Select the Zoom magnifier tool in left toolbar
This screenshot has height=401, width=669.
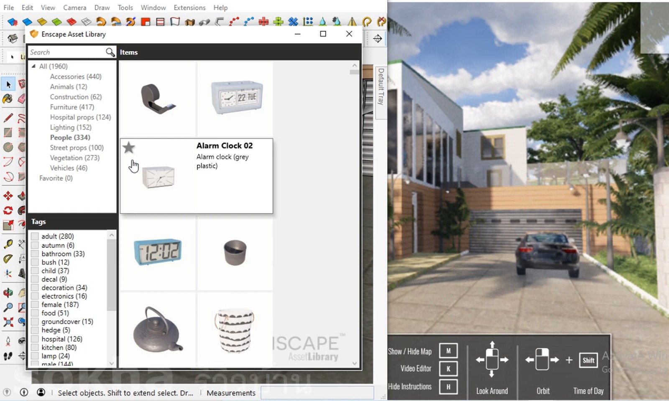pos(8,307)
